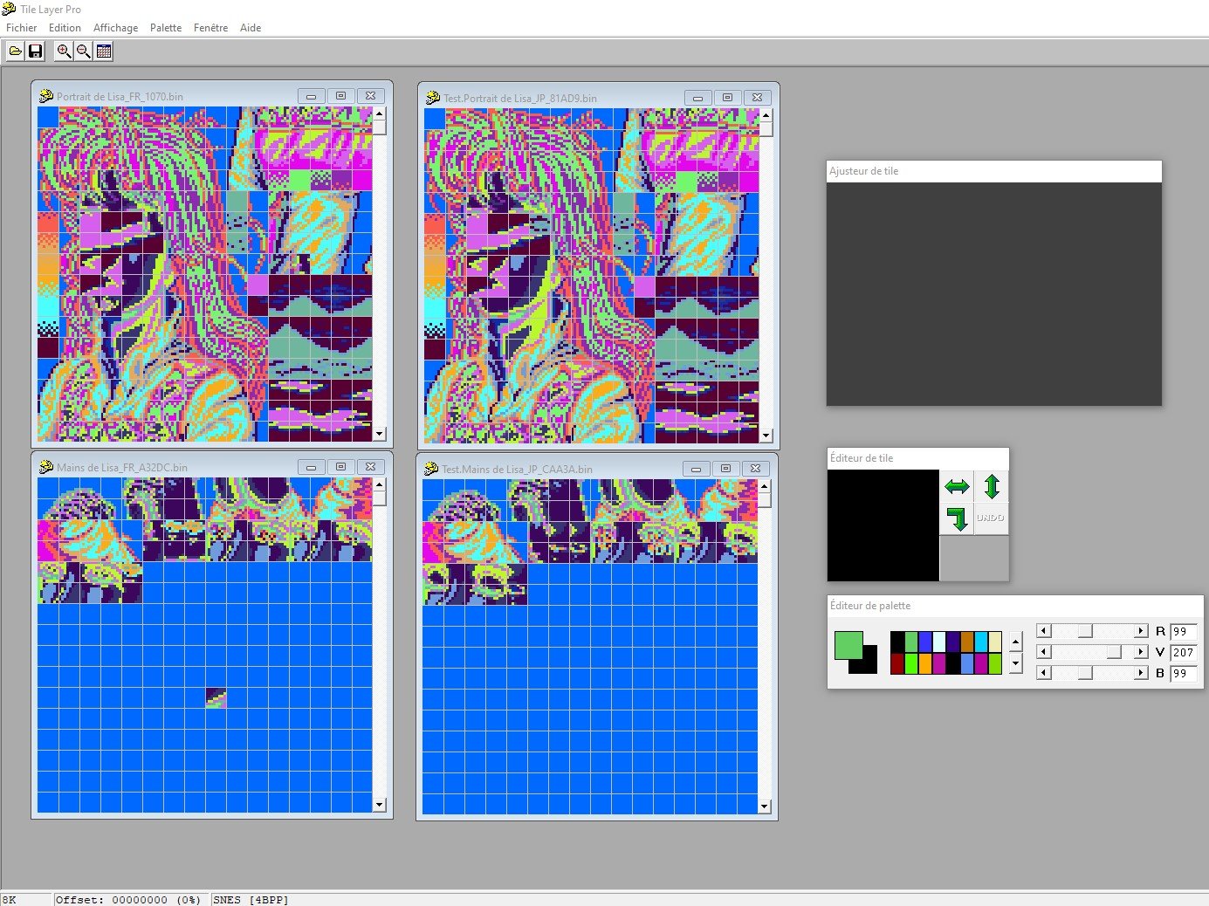The height and width of the screenshot is (906, 1209).
Task: Open the Affichage menu
Action: [115, 28]
